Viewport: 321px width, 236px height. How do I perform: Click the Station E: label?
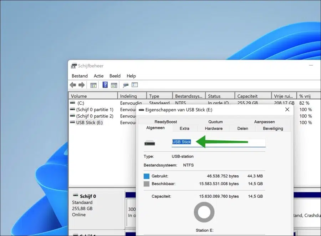click(x=204, y=230)
